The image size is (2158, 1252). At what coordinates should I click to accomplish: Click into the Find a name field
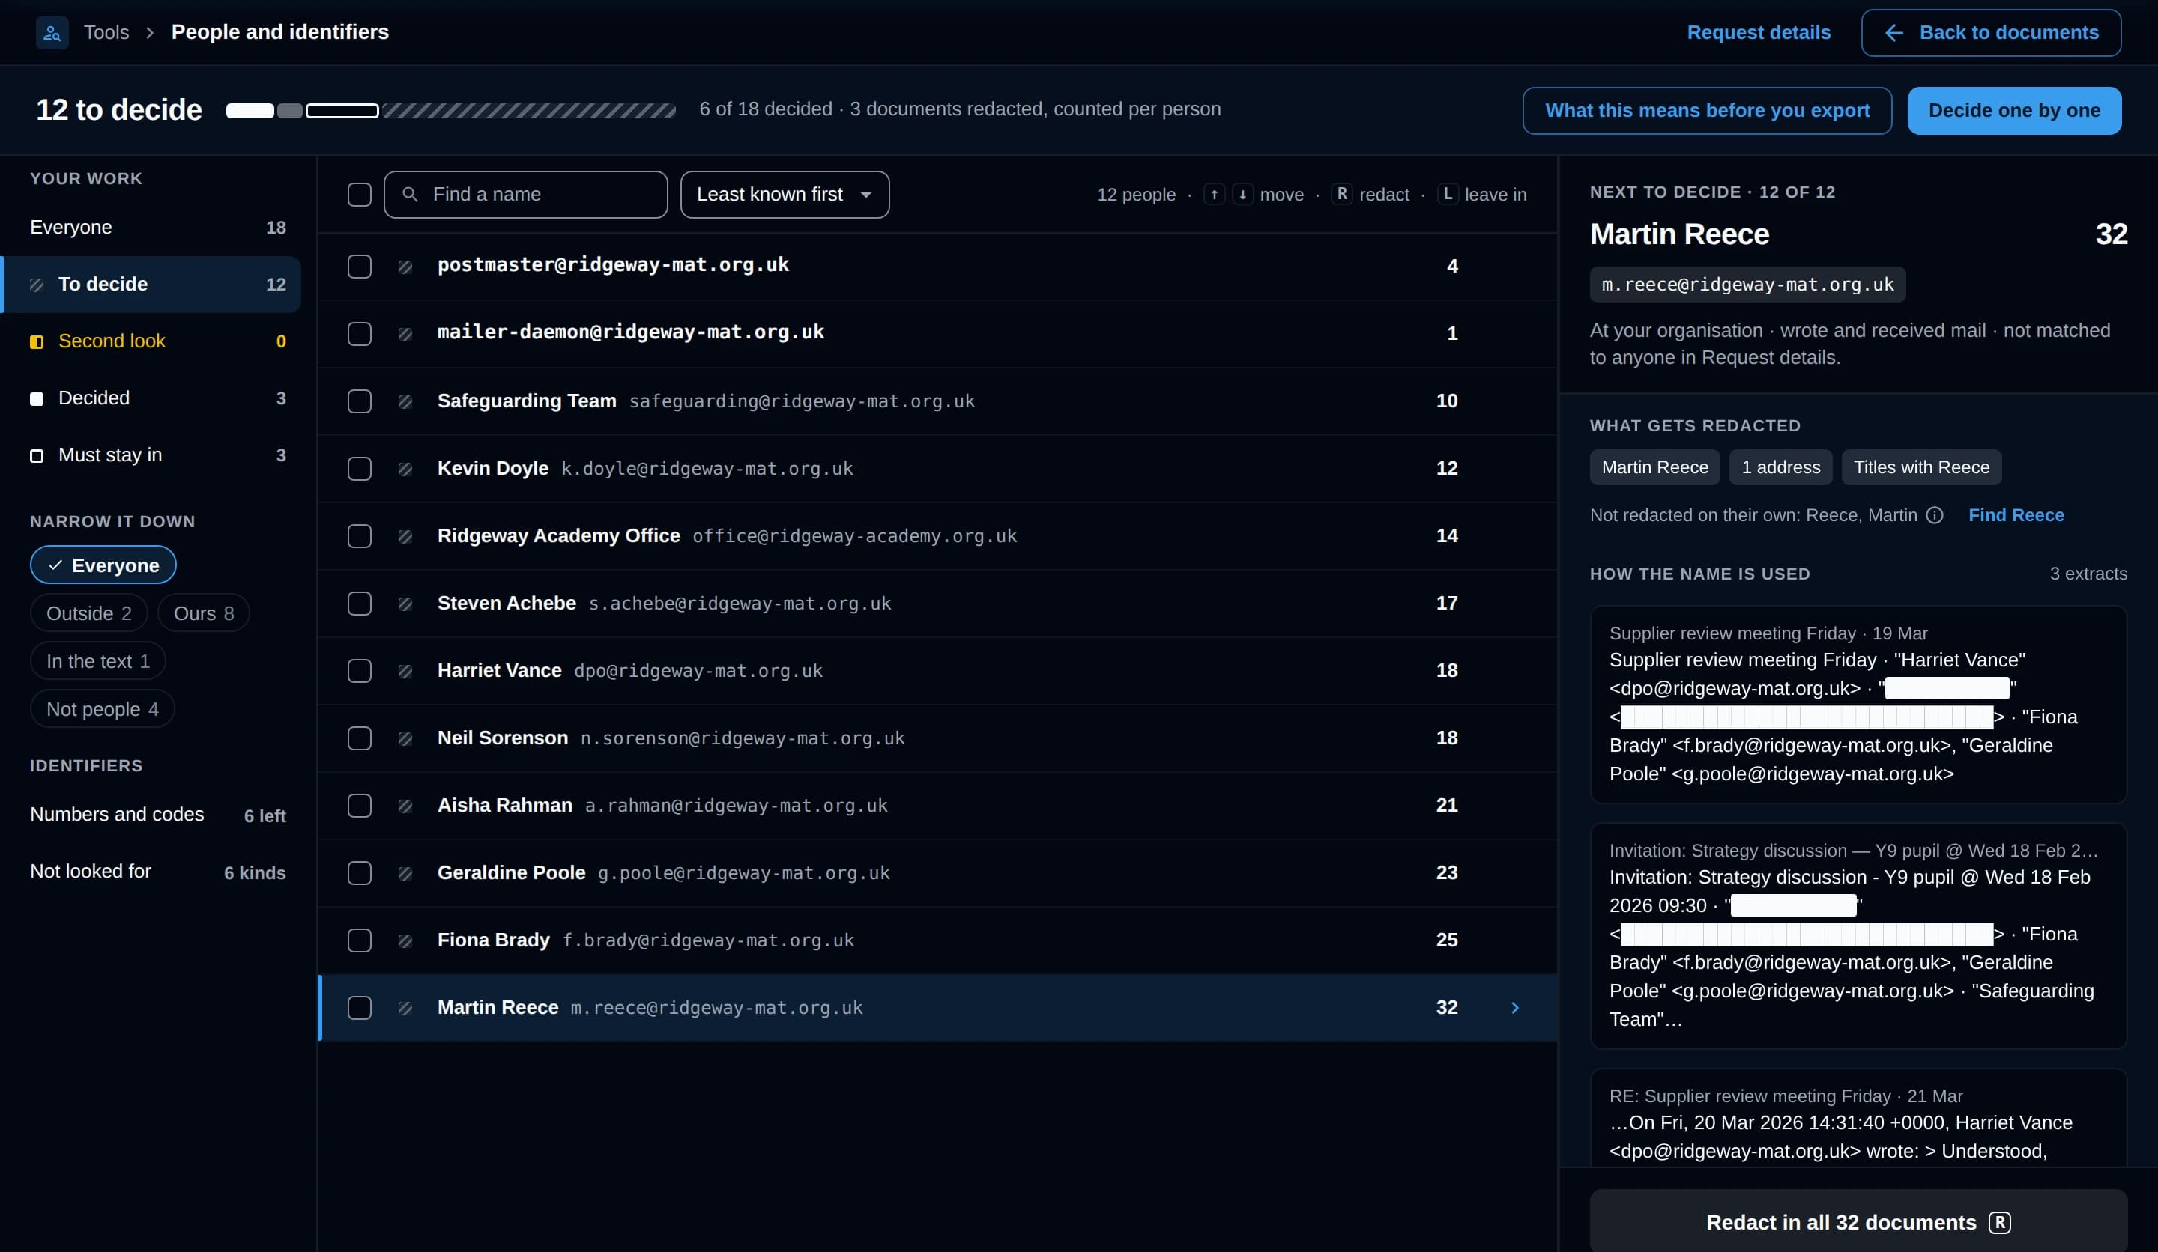[x=526, y=194]
